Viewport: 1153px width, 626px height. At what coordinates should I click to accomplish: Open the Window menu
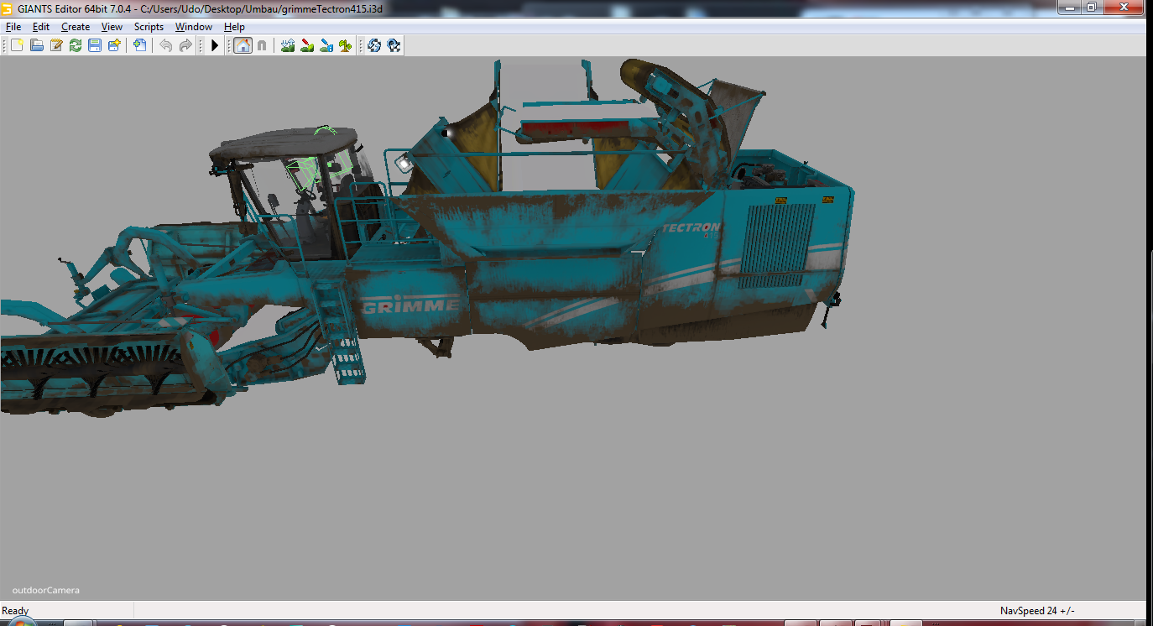click(x=193, y=27)
